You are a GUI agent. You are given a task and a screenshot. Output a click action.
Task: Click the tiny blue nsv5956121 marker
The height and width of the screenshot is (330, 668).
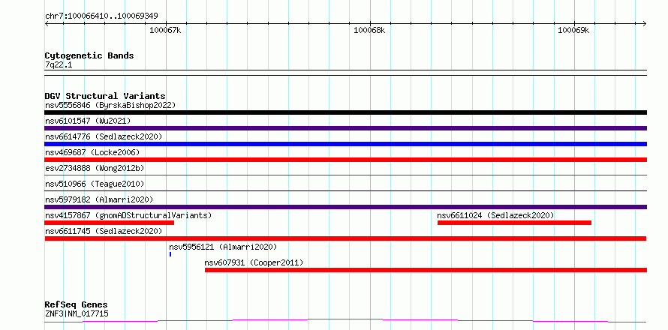pos(170,254)
